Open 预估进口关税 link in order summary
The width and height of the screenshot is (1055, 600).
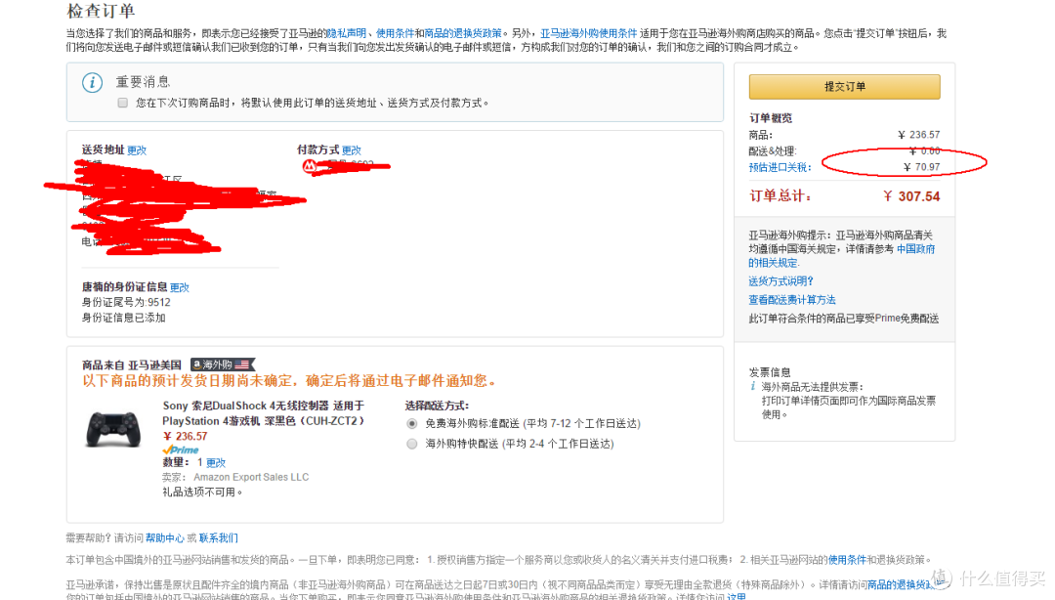point(780,167)
